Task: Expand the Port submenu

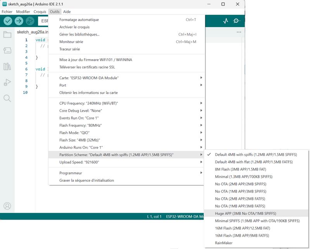Action: point(127,85)
